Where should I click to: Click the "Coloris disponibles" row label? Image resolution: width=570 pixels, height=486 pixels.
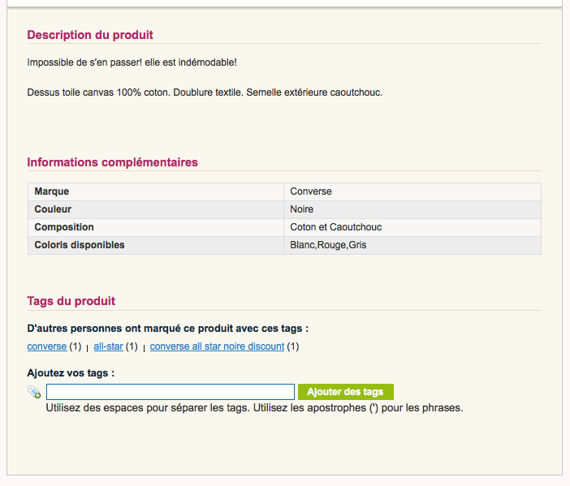80,245
